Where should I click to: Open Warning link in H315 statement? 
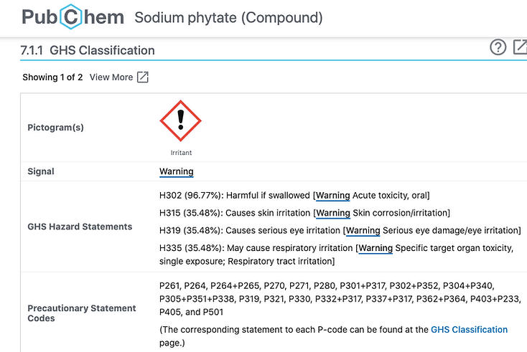coord(333,213)
